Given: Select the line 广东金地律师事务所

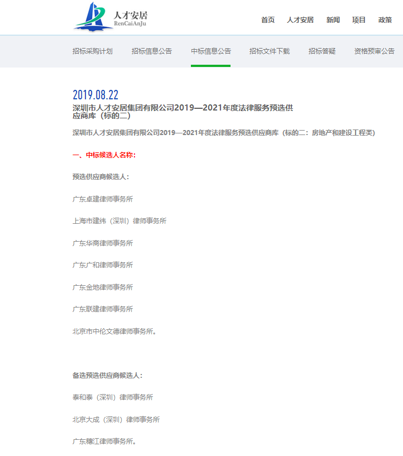Looking at the screenshot, I should [x=103, y=287].
